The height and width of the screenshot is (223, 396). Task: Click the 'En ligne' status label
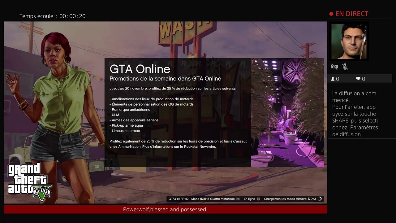pos(249,199)
